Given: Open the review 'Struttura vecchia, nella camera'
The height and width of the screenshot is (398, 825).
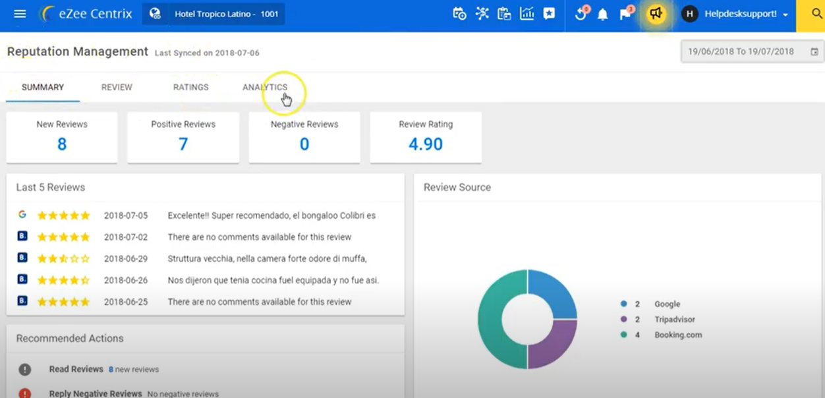Looking at the screenshot, I should pos(267,258).
